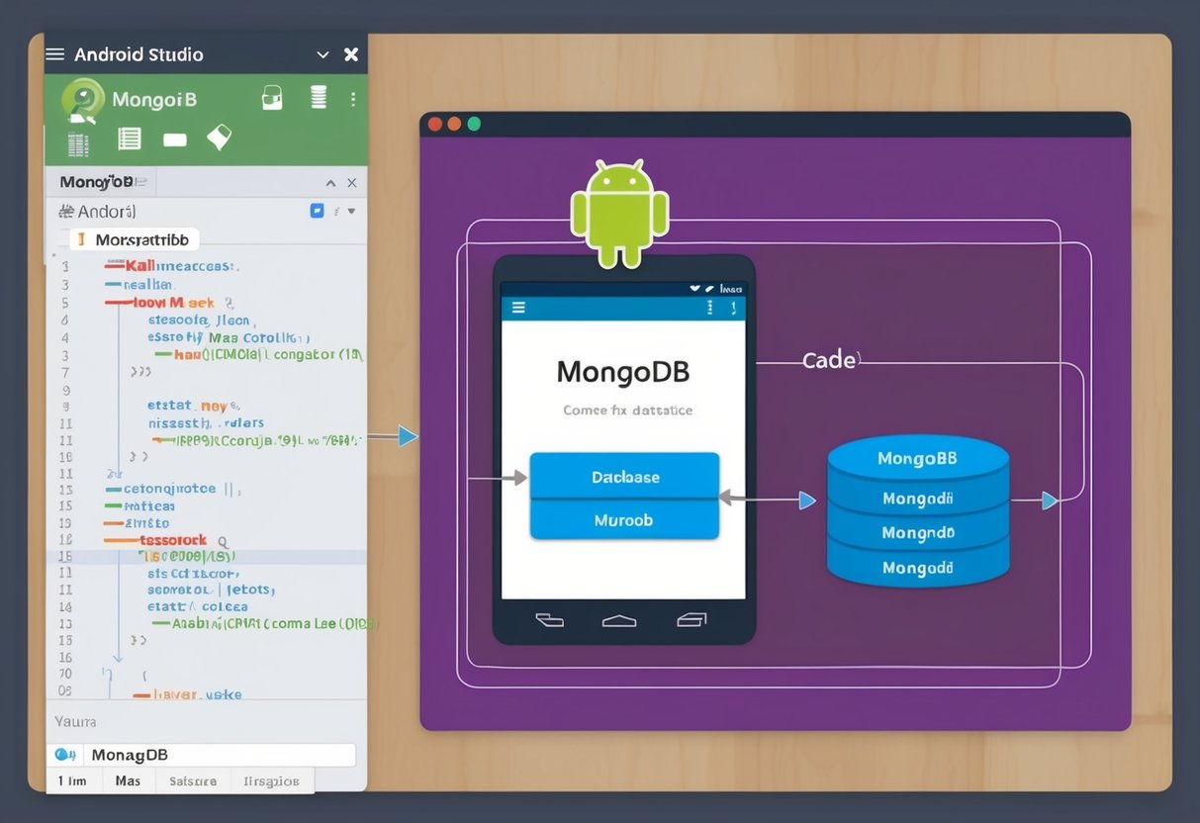This screenshot has height=823, width=1200.
Task: Tap the phone's home navigation button
Action: coord(619,620)
